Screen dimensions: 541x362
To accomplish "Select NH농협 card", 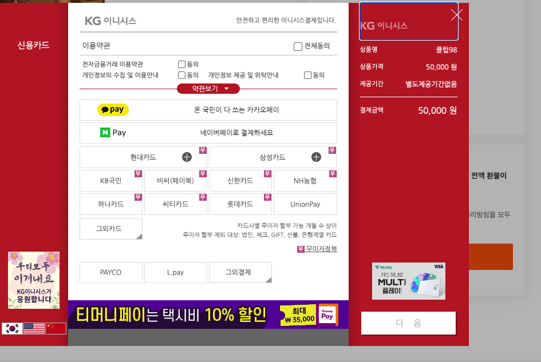I will coord(305,181).
